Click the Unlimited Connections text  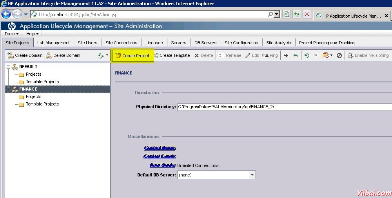(198, 165)
